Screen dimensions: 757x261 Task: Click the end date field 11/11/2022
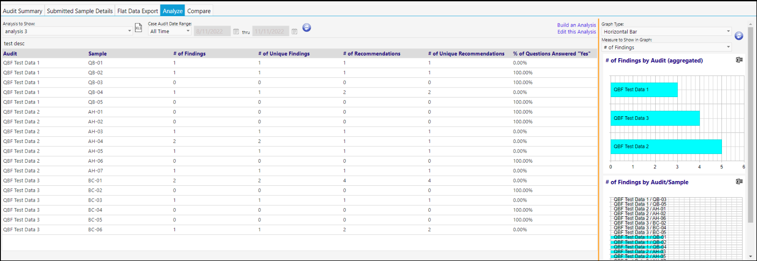pyautogui.click(x=271, y=31)
